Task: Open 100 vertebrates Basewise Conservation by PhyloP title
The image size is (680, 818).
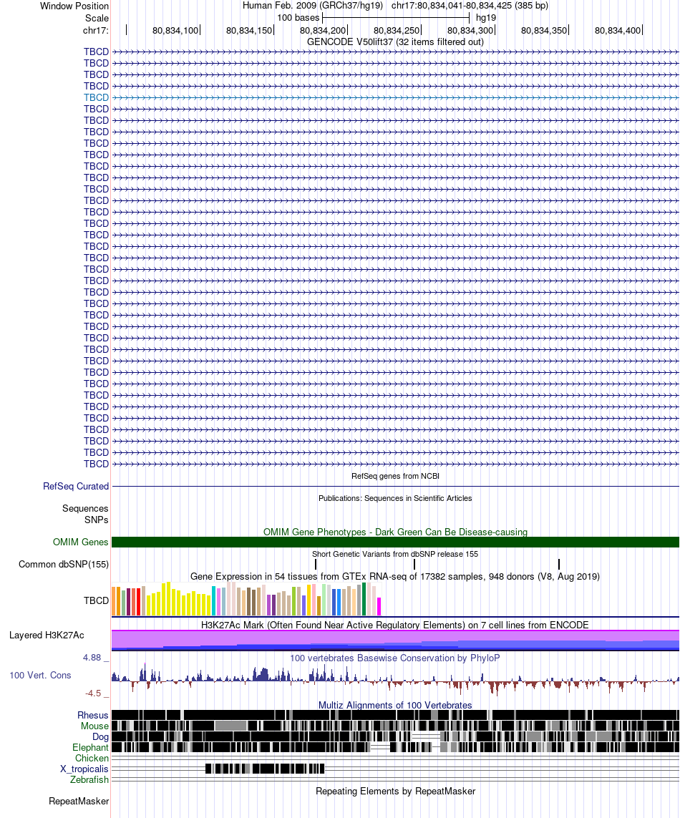Action: click(x=395, y=658)
